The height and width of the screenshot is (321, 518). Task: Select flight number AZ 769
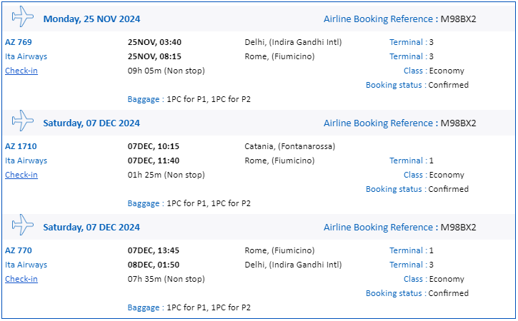(x=19, y=42)
